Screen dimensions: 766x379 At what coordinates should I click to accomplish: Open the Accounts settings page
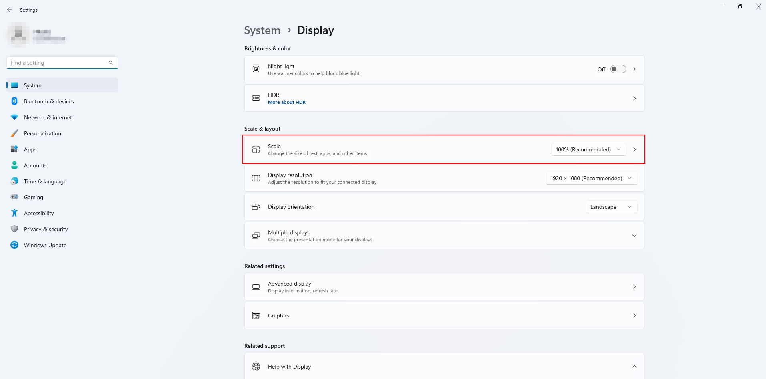tap(62, 165)
